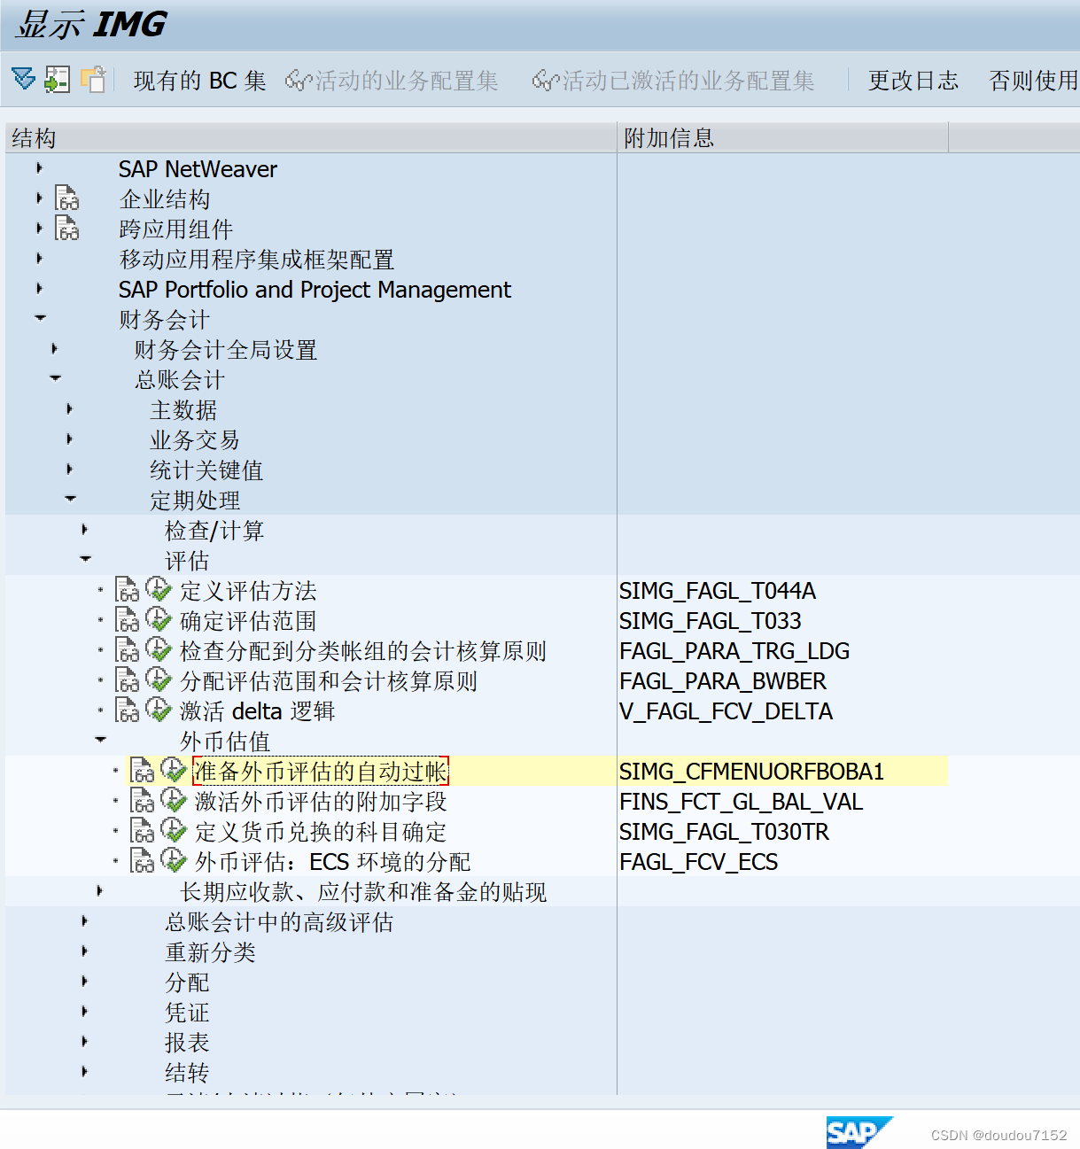Open documentation icon for 外币评估：ECS 环境的分配
1080x1149 pixels.
(143, 861)
